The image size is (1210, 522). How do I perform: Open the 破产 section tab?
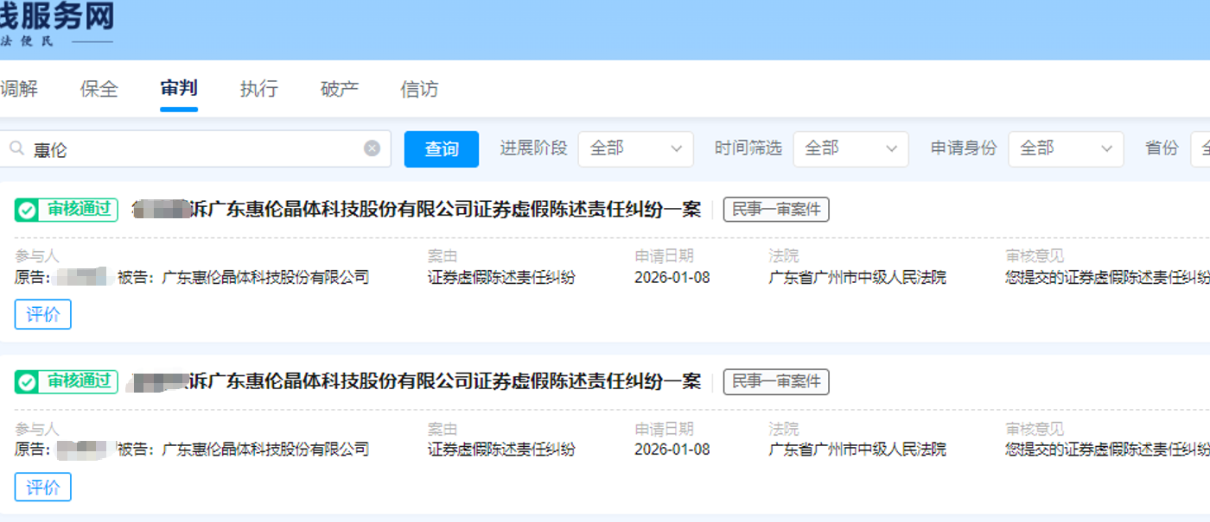[x=338, y=89]
